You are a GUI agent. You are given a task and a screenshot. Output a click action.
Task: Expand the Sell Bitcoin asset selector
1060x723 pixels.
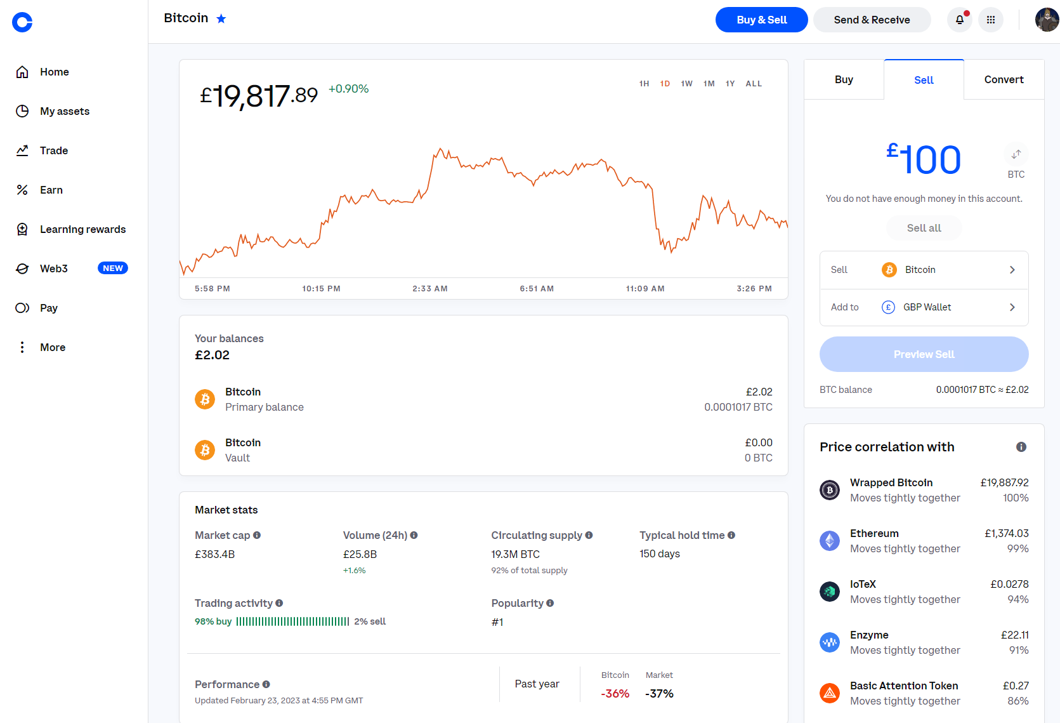[x=924, y=270]
